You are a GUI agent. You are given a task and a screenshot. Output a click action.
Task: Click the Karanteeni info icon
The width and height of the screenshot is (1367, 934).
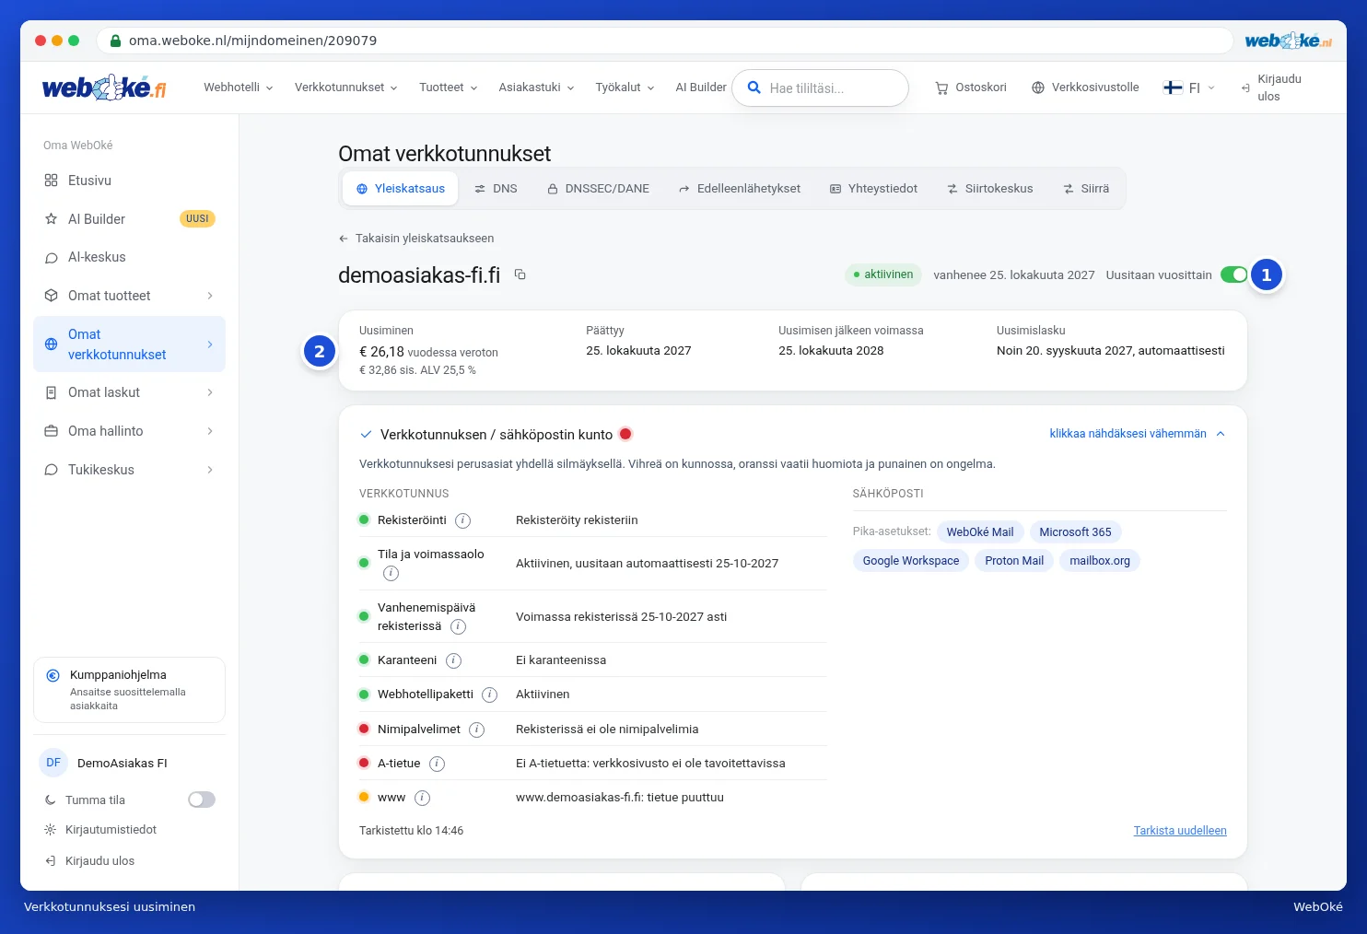453,660
